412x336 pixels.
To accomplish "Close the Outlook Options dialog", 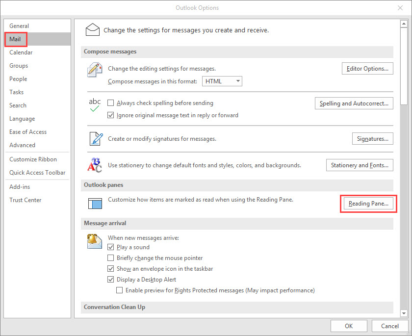I will pyautogui.click(x=400, y=8).
